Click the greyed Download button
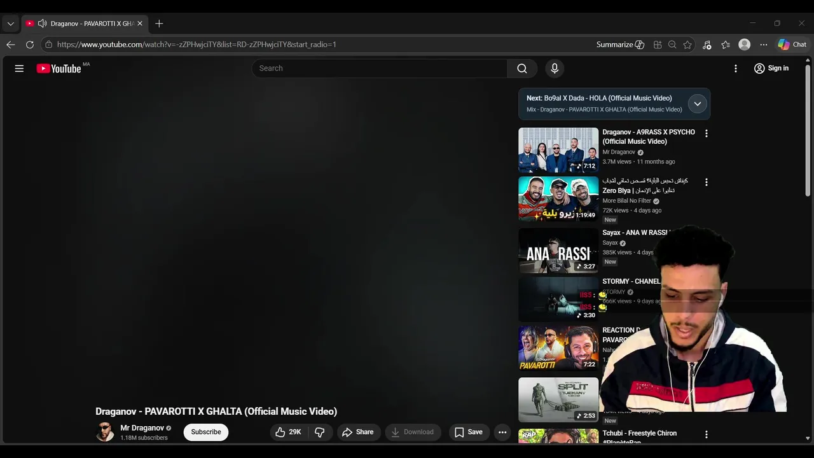Viewport: 814px width, 458px height. 413,432
